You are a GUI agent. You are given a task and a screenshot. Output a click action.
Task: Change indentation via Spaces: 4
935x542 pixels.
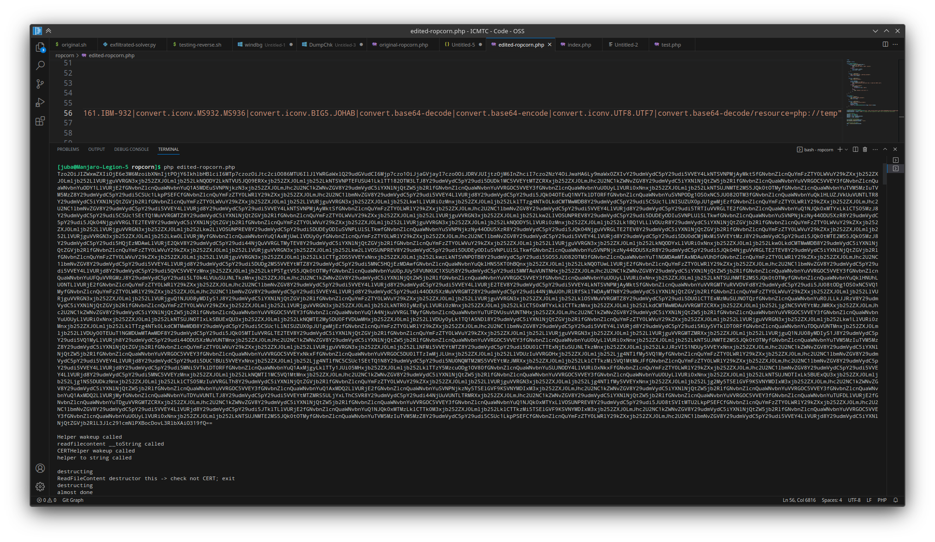pyautogui.click(x=832, y=500)
